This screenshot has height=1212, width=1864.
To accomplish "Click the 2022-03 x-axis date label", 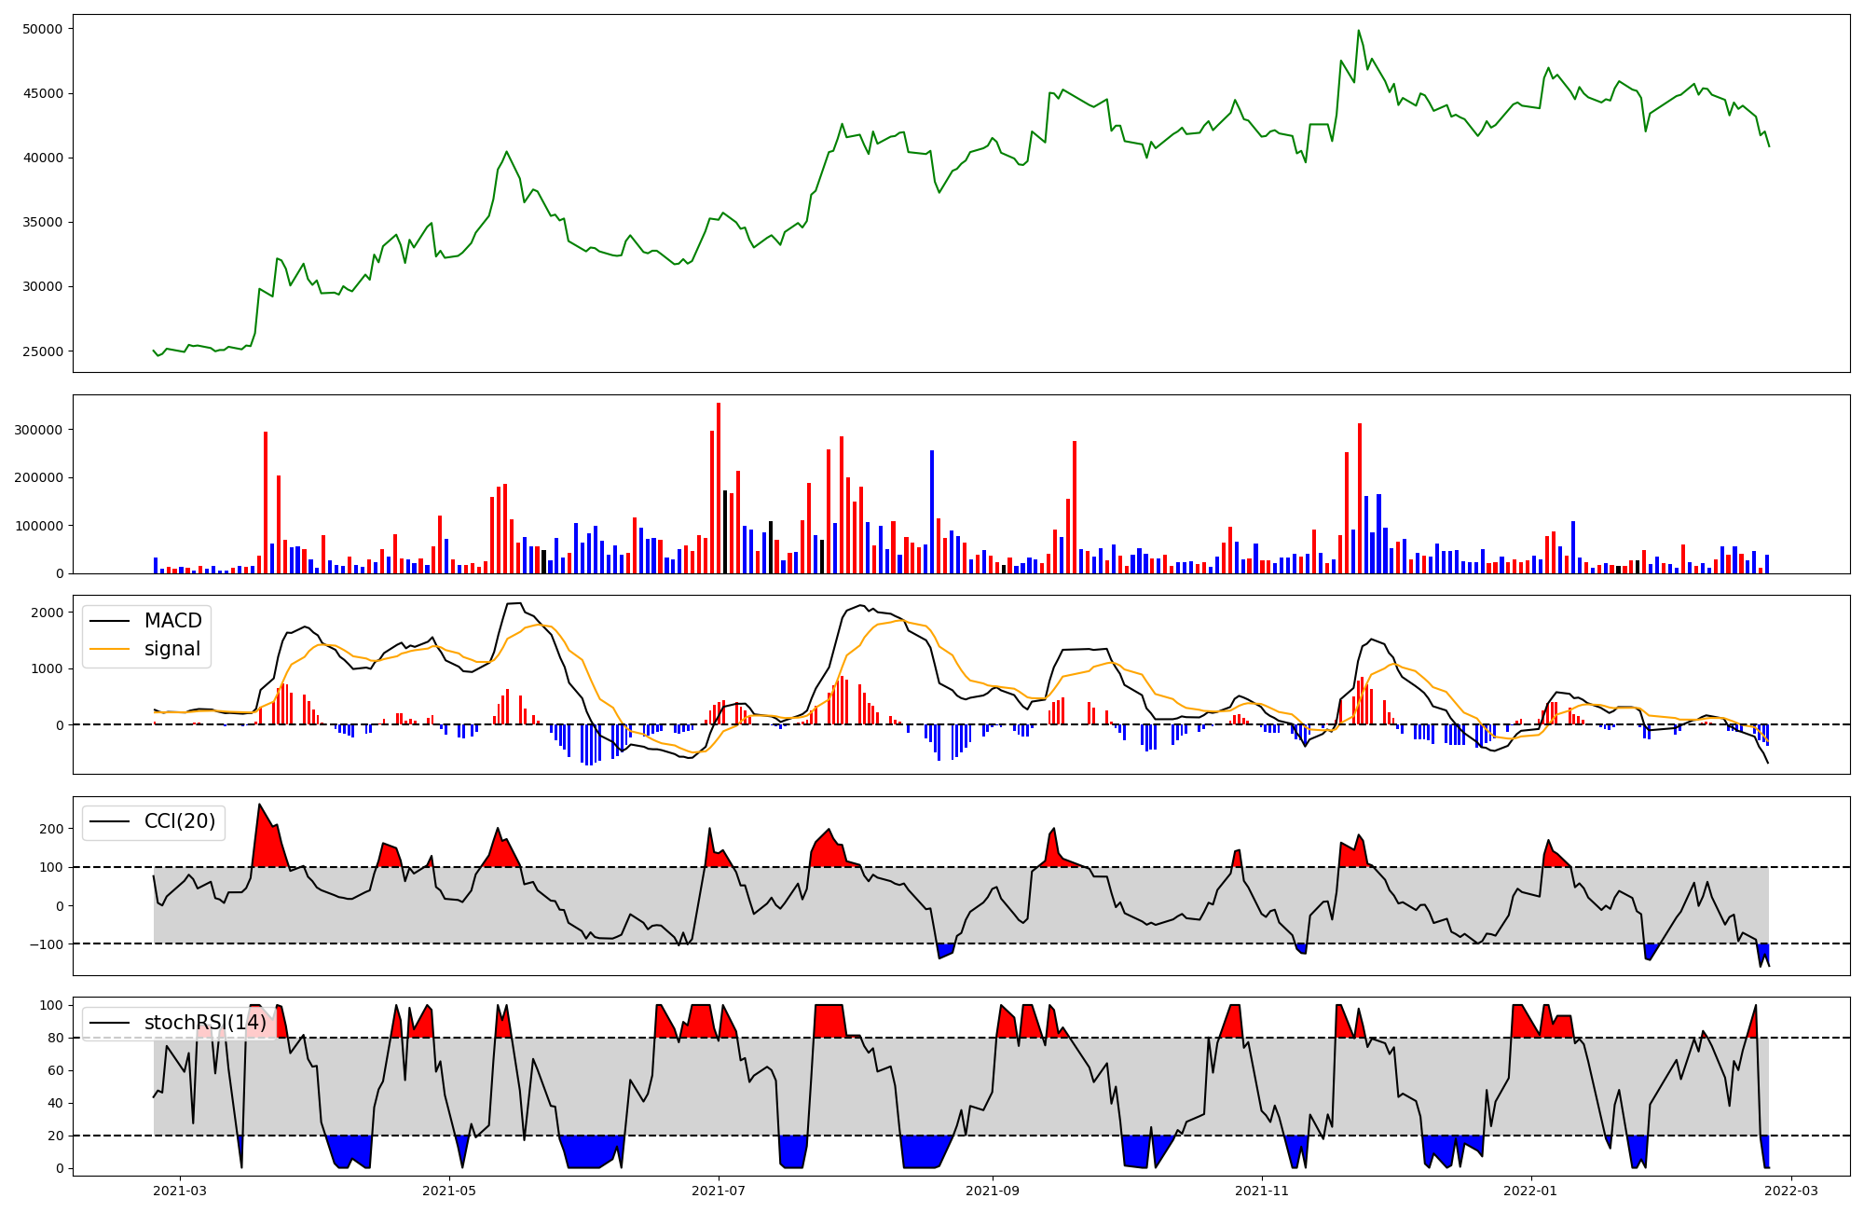I will pyautogui.click(x=1791, y=1190).
